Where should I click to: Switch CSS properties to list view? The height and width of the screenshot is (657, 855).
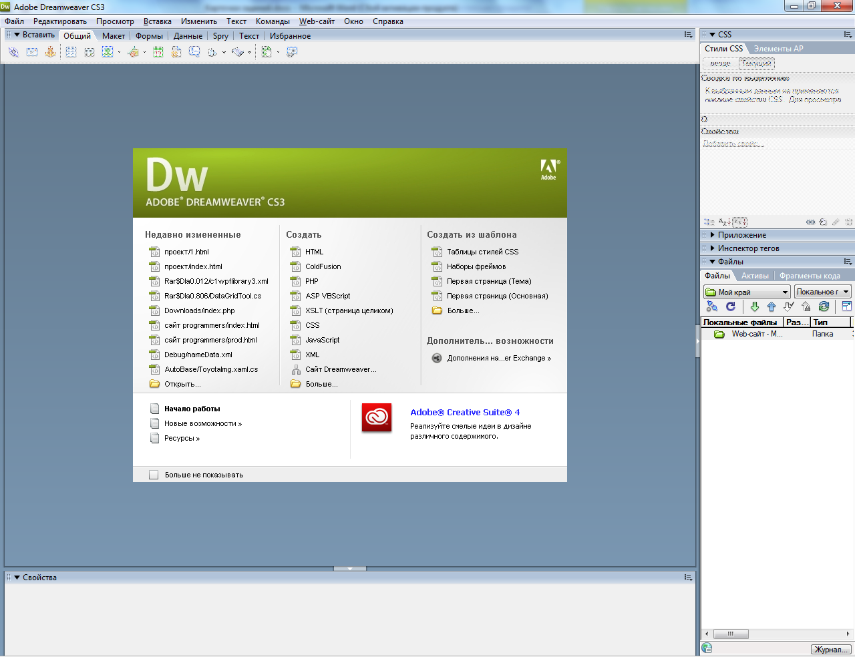tap(724, 222)
